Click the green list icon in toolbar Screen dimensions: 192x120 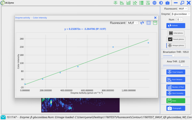(x=141, y=3)
